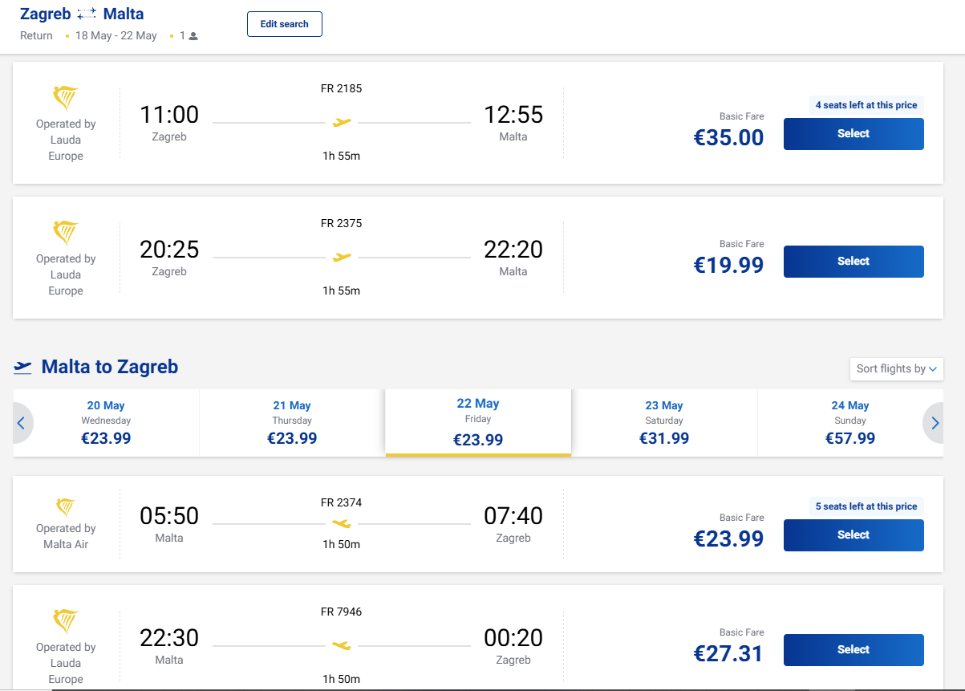Open the Sort flights by dropdown

click(896, 369)
